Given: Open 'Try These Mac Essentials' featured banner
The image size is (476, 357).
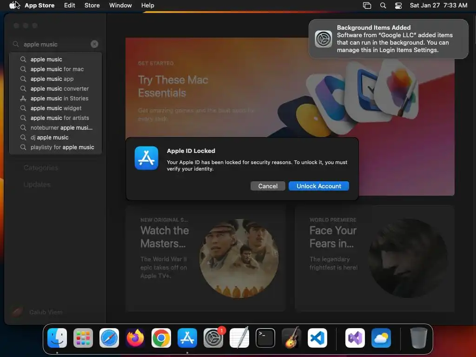Looking at the screenshot, I should point(290,117).
